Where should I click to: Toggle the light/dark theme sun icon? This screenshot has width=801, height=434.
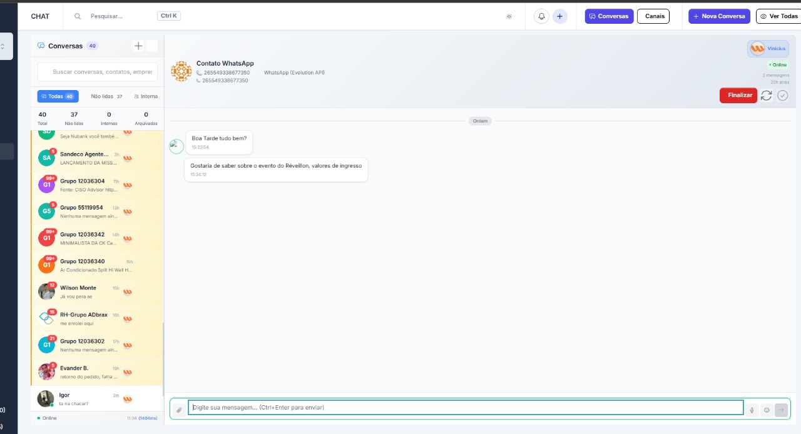pyautogui.click(x=509, y=16)
